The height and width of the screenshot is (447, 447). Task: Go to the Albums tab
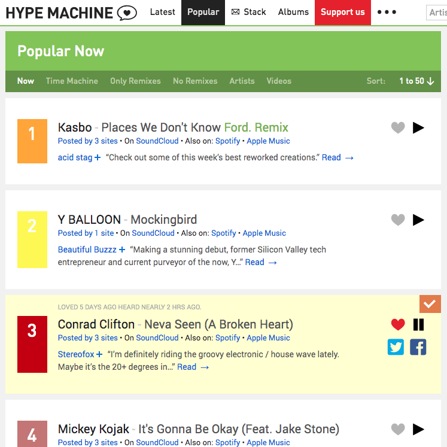coord(293,12)
